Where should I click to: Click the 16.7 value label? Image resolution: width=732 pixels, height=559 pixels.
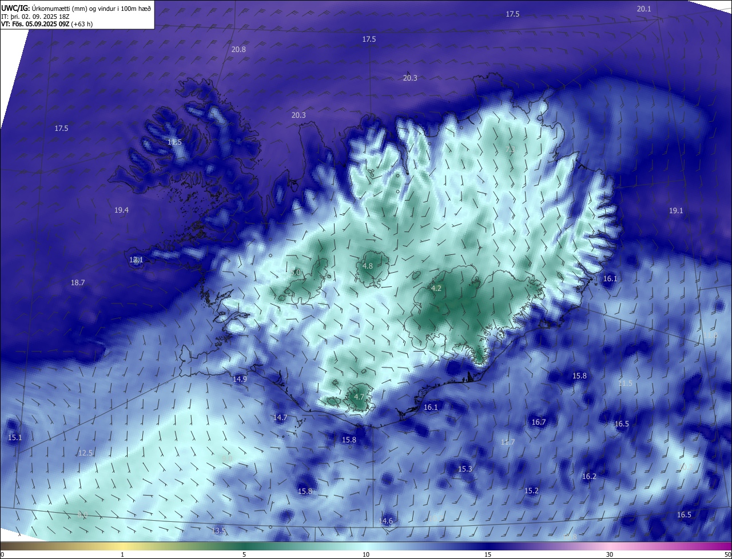(539, 422)
